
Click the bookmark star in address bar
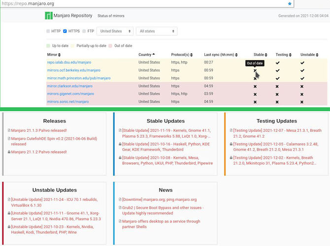pyautogui.click(x=290, y=3)
